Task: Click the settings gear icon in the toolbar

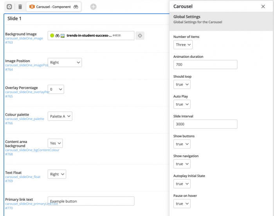Action: pyautogui.click(x=9, y=7)
